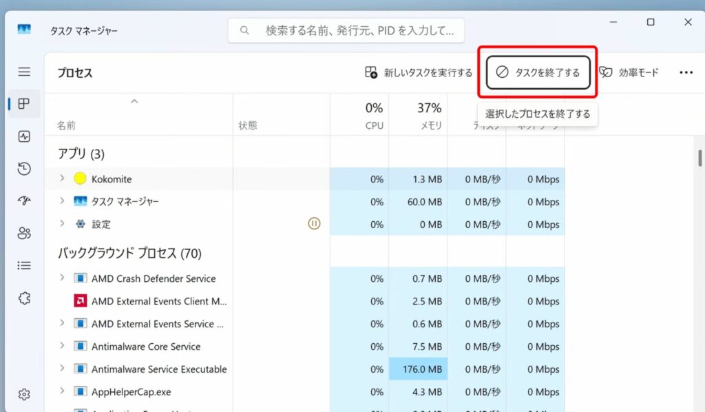Image resolution: width=705 pixels, height=412 pixels.
Task: Expand the タスク マネージャー process row
Action: pyautogui.click(x=62, y=201)
